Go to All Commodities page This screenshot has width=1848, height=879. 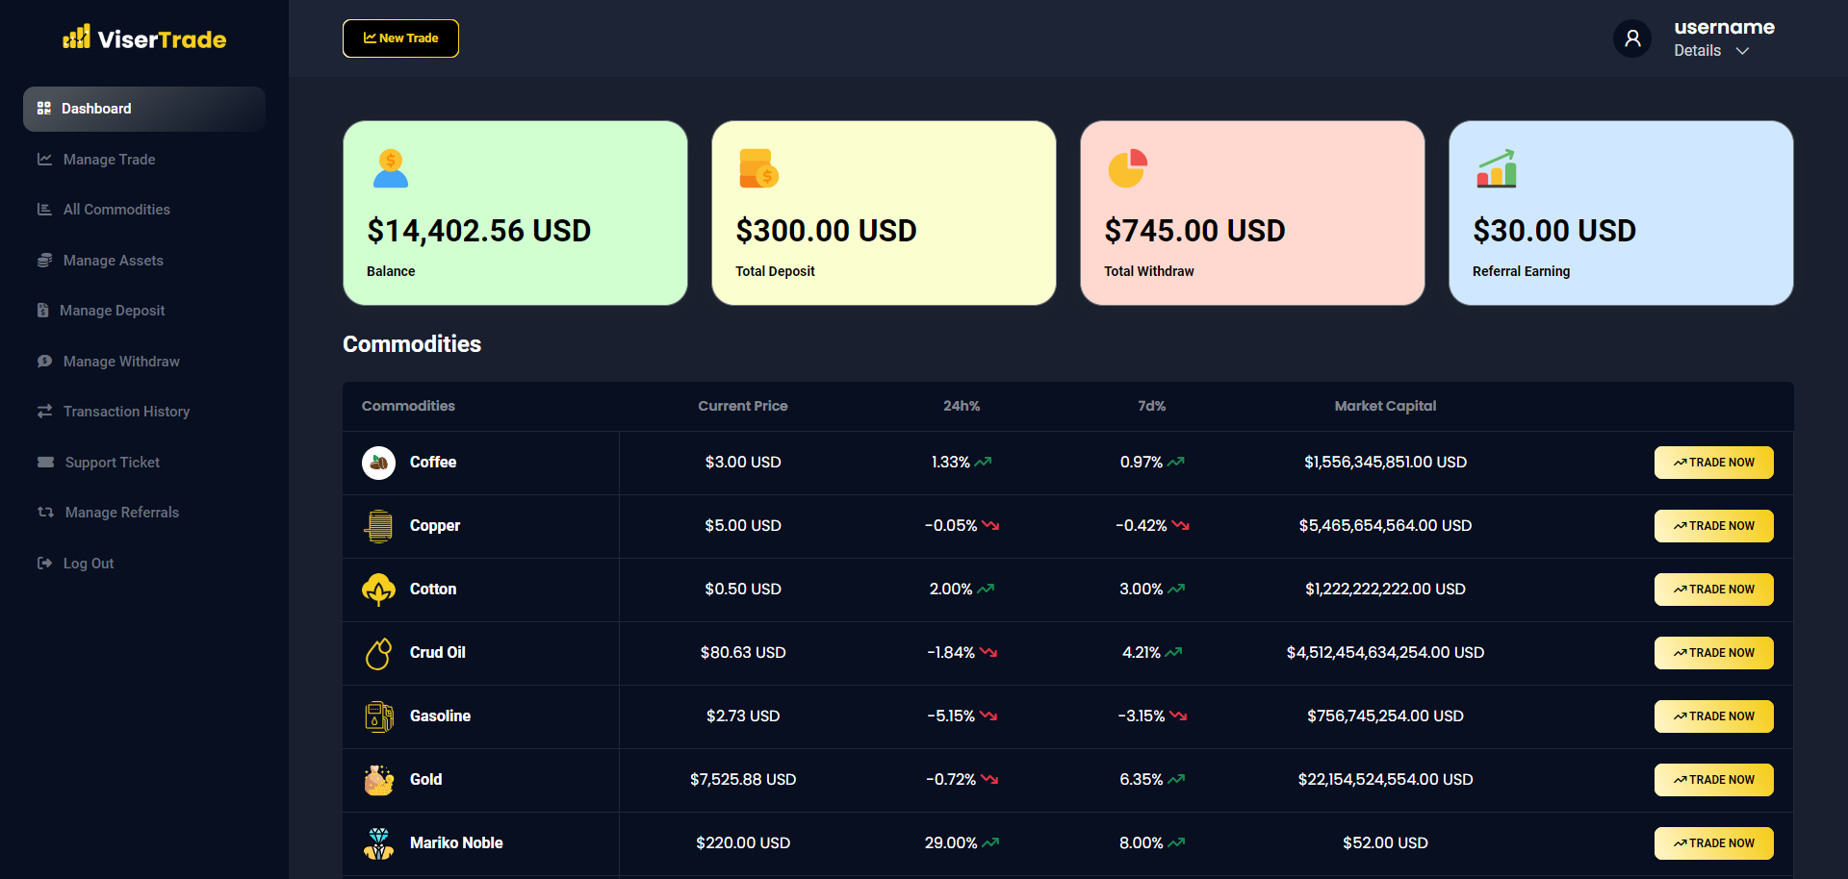[116, 210]
